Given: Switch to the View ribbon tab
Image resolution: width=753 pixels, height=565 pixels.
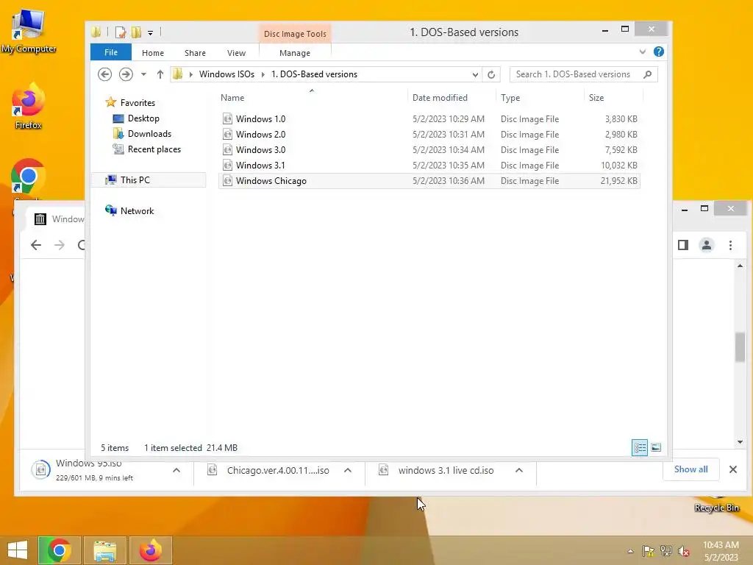Looking at the screenshot, I should [236, 53].
